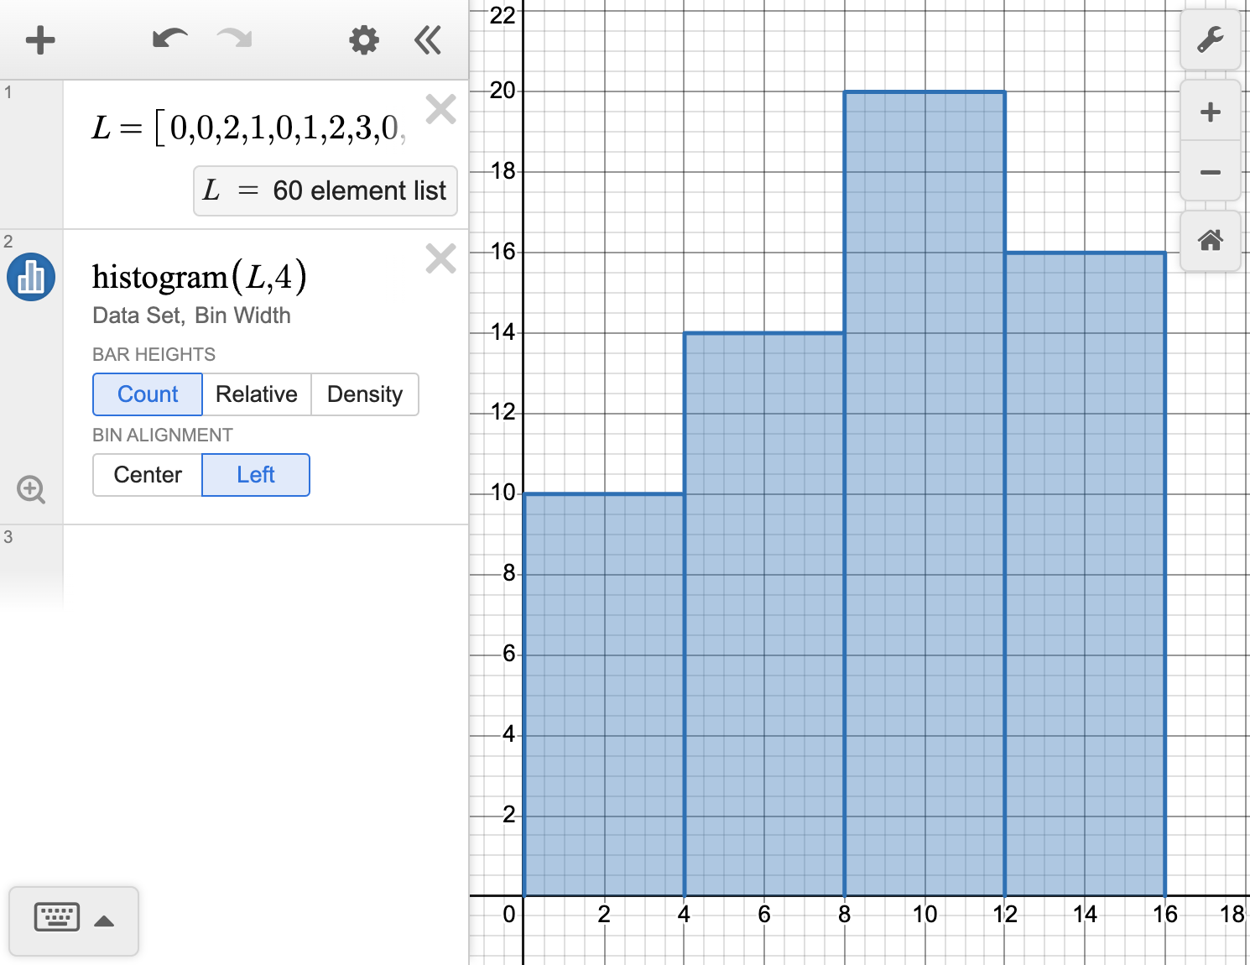Select the Left tab under Bin Alignment
Viewport: 1250px width, 965px height.
point(255,474)
